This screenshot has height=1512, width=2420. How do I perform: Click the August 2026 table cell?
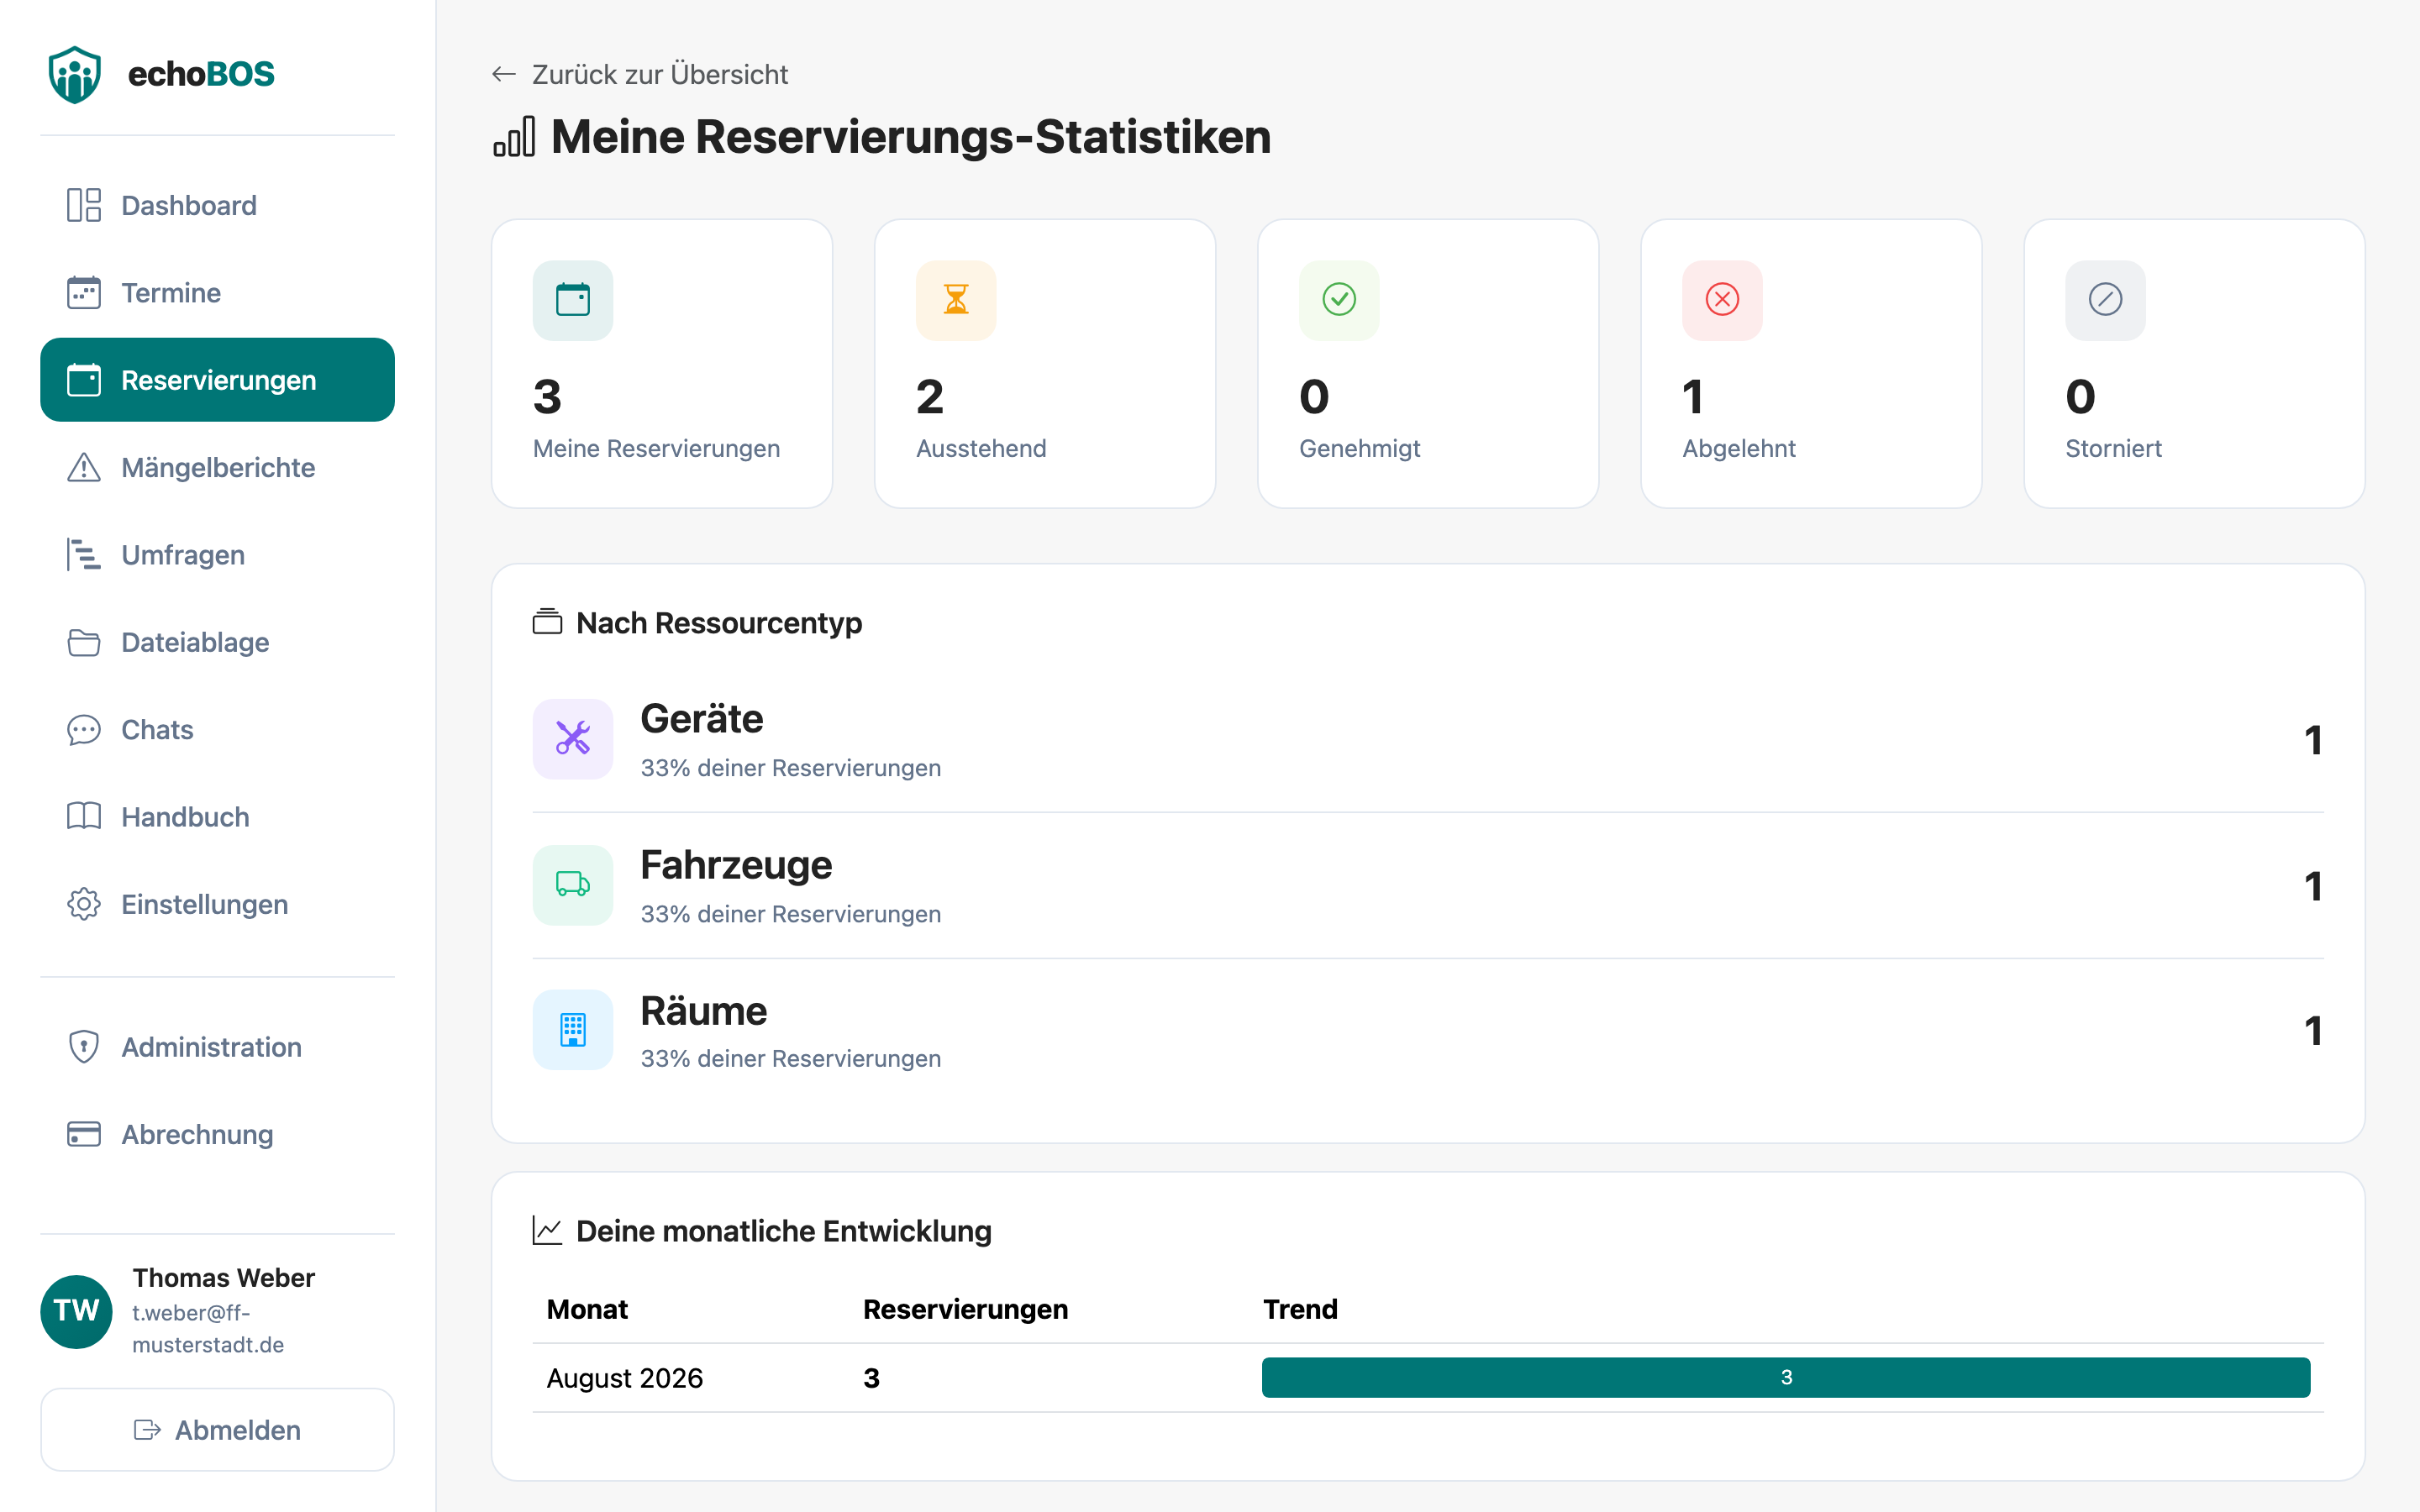pyautogui.click(x=625, y=1378)
